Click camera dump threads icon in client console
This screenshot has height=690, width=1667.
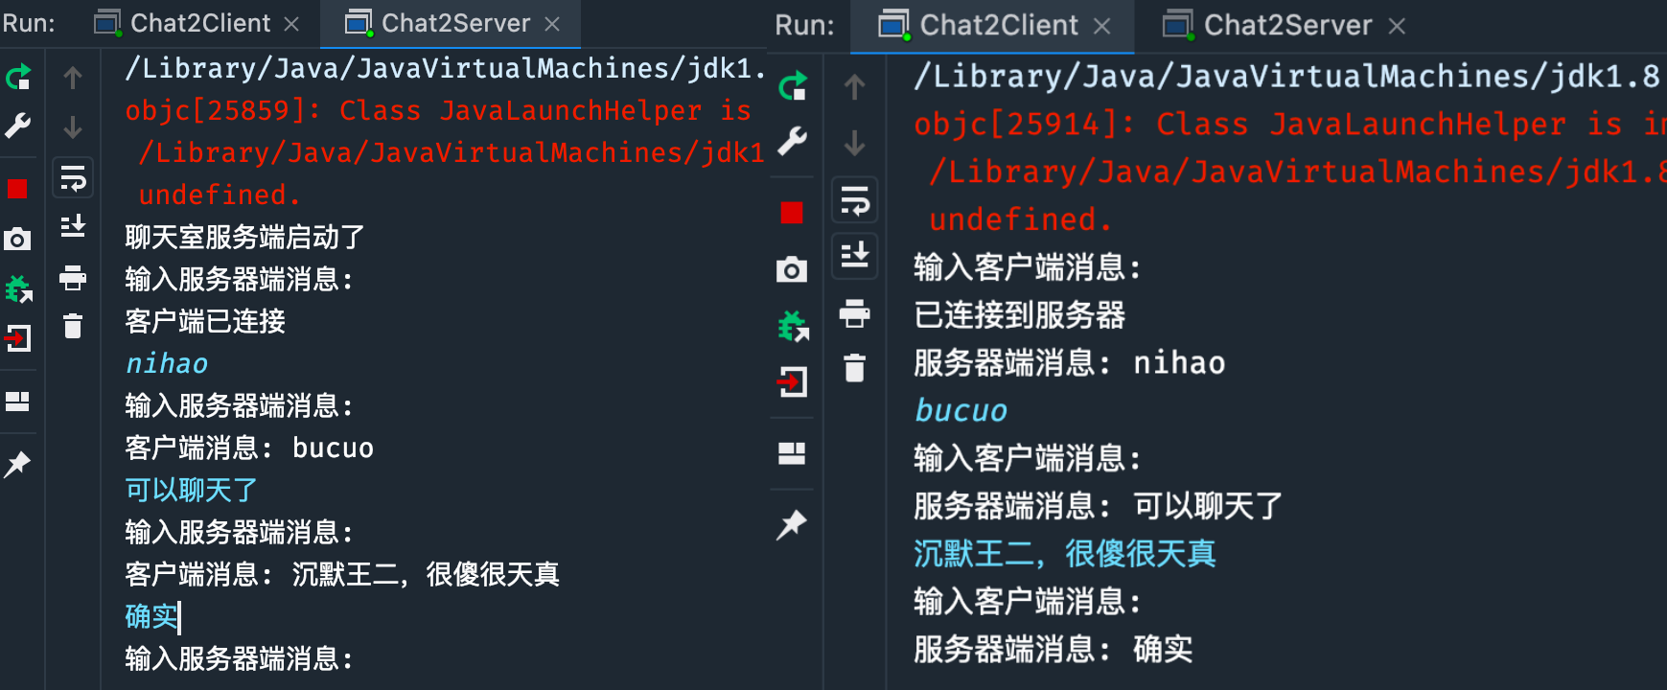(x=792, y=270)
